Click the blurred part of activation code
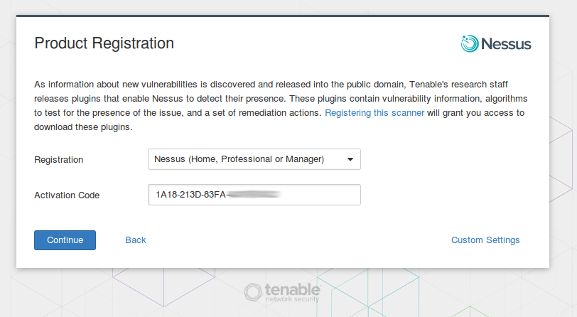 point(254,195)
